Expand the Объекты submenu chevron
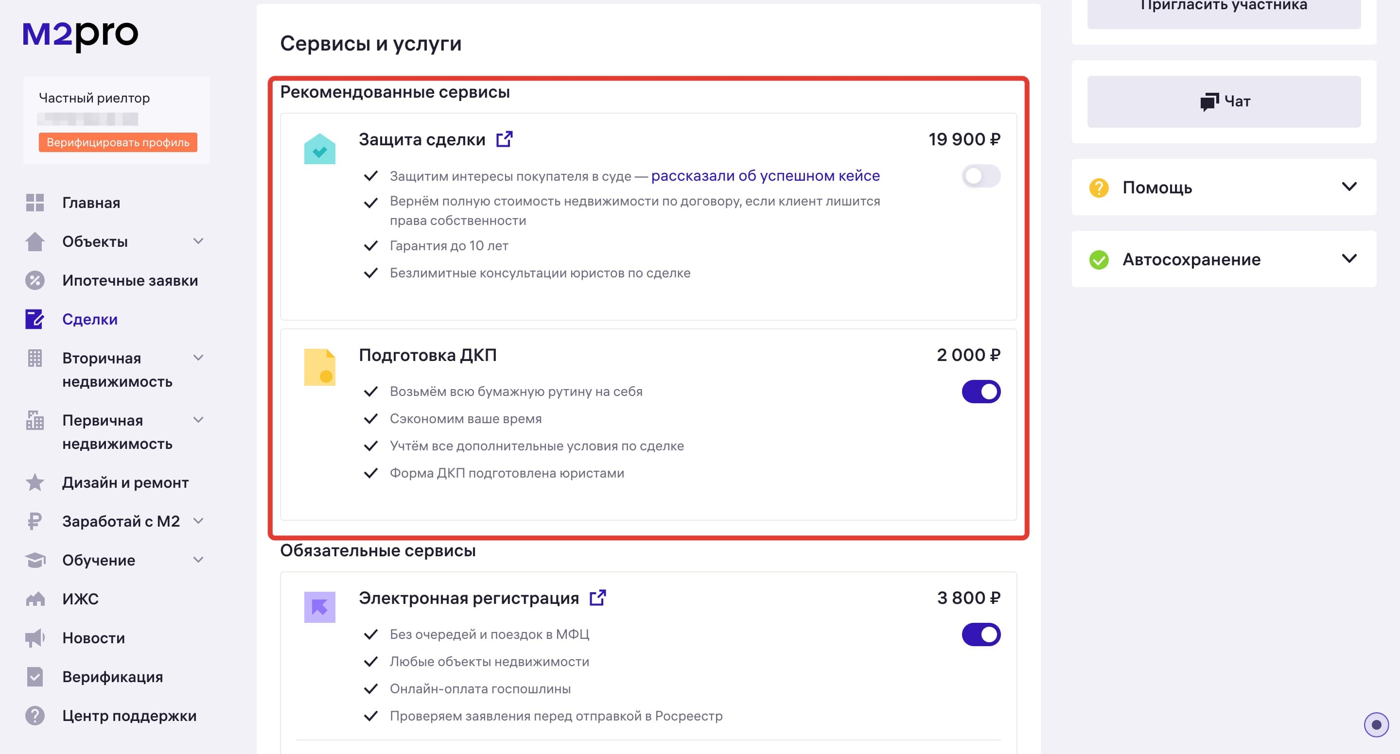The image size is (1400, 754). pos(198,240)
